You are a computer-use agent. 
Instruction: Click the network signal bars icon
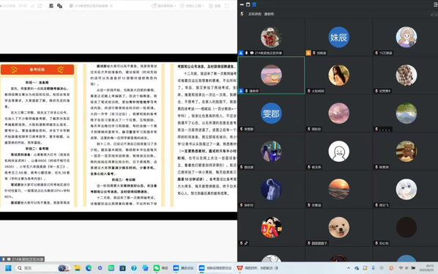pos(31,6)
